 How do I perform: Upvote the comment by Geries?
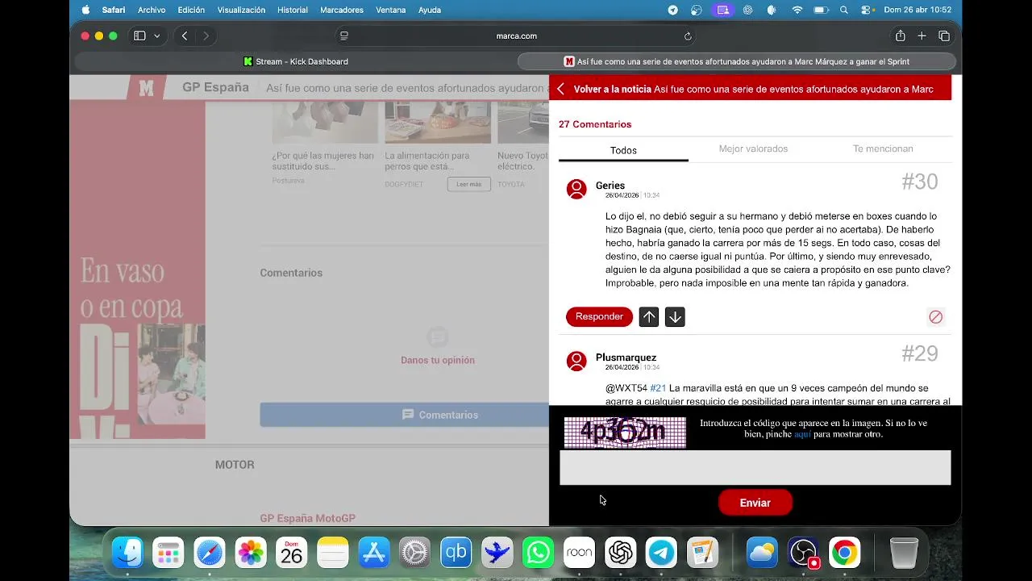click(x=649, y=317)
